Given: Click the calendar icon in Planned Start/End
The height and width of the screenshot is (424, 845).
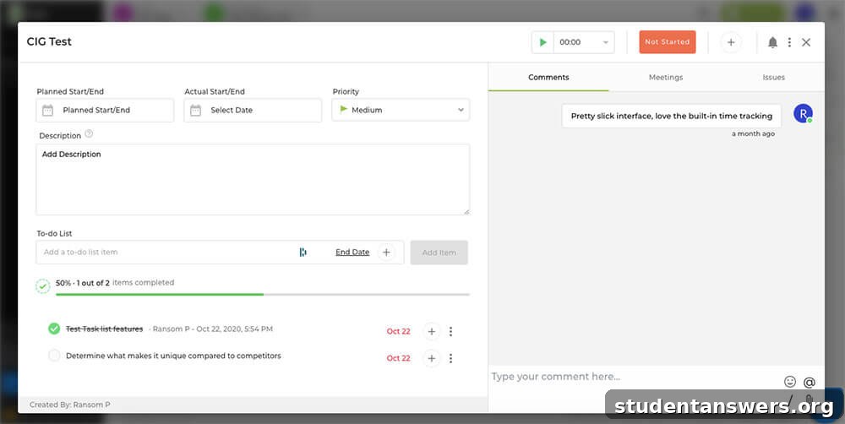Looking at the screenshot, I should coord(48,111).
